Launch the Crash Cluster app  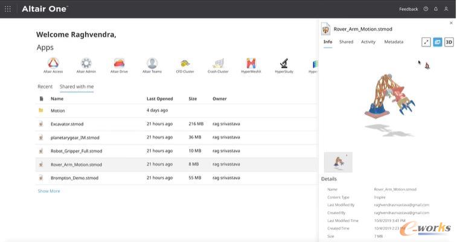point(218,65)
